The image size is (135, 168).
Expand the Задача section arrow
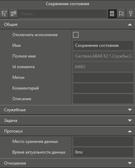130,120
